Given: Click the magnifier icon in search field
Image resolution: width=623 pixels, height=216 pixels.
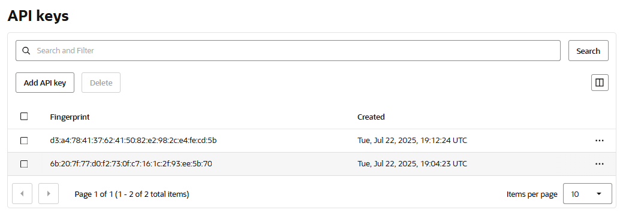Looking at the screenshot, I should pyautogui.click(x=26, y=51).
